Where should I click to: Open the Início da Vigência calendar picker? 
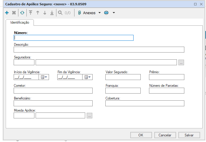pos(44,77)
